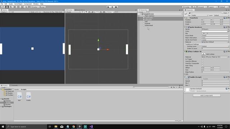Open Transform component preset icon
The image size is (230, 129).
227,18
